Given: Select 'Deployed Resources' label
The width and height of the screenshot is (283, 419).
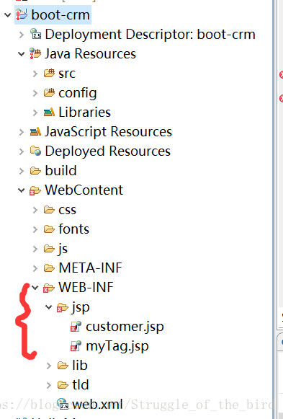Looking at the screenshot, I should tap(108, 151).
